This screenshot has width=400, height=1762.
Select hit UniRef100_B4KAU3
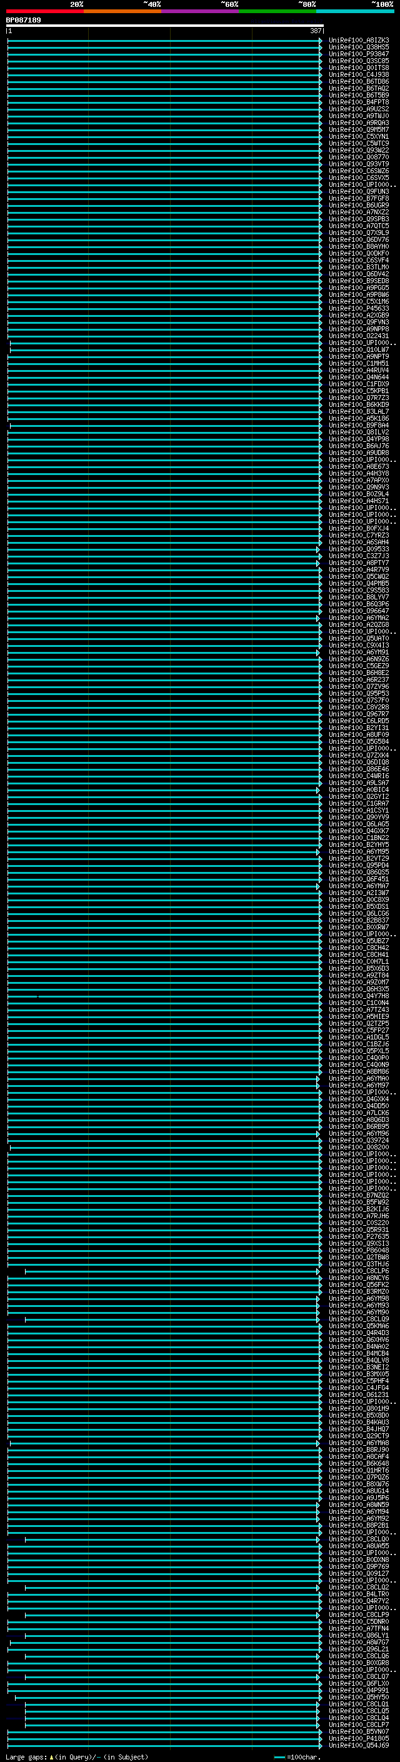pyautogui.click(x=359, y=1422)
